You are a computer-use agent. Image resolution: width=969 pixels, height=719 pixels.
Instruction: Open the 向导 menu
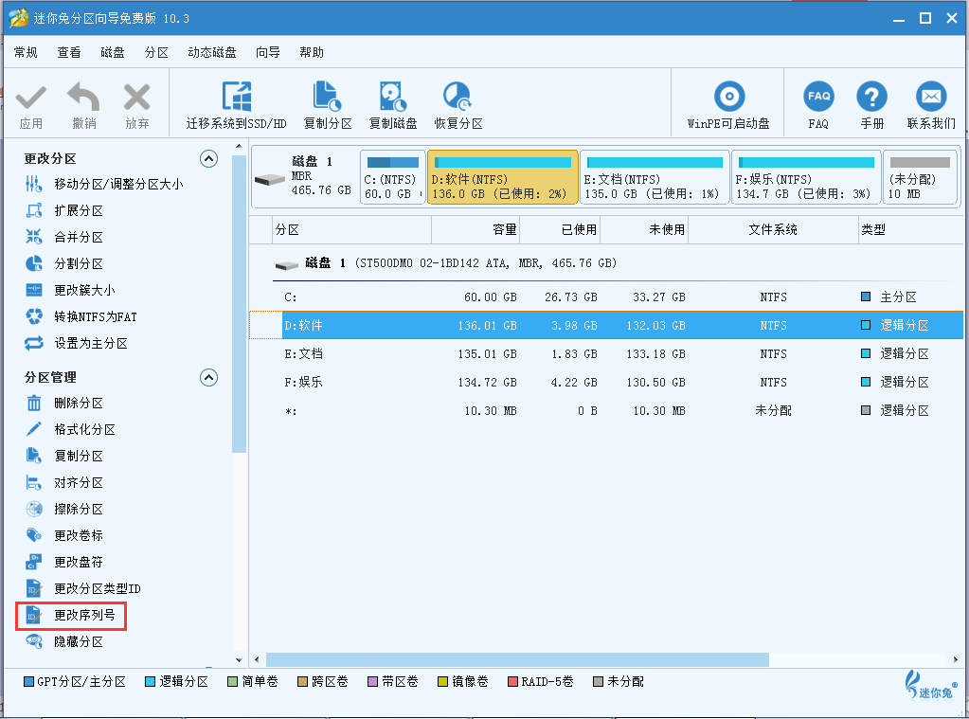[x=267, y=52]
